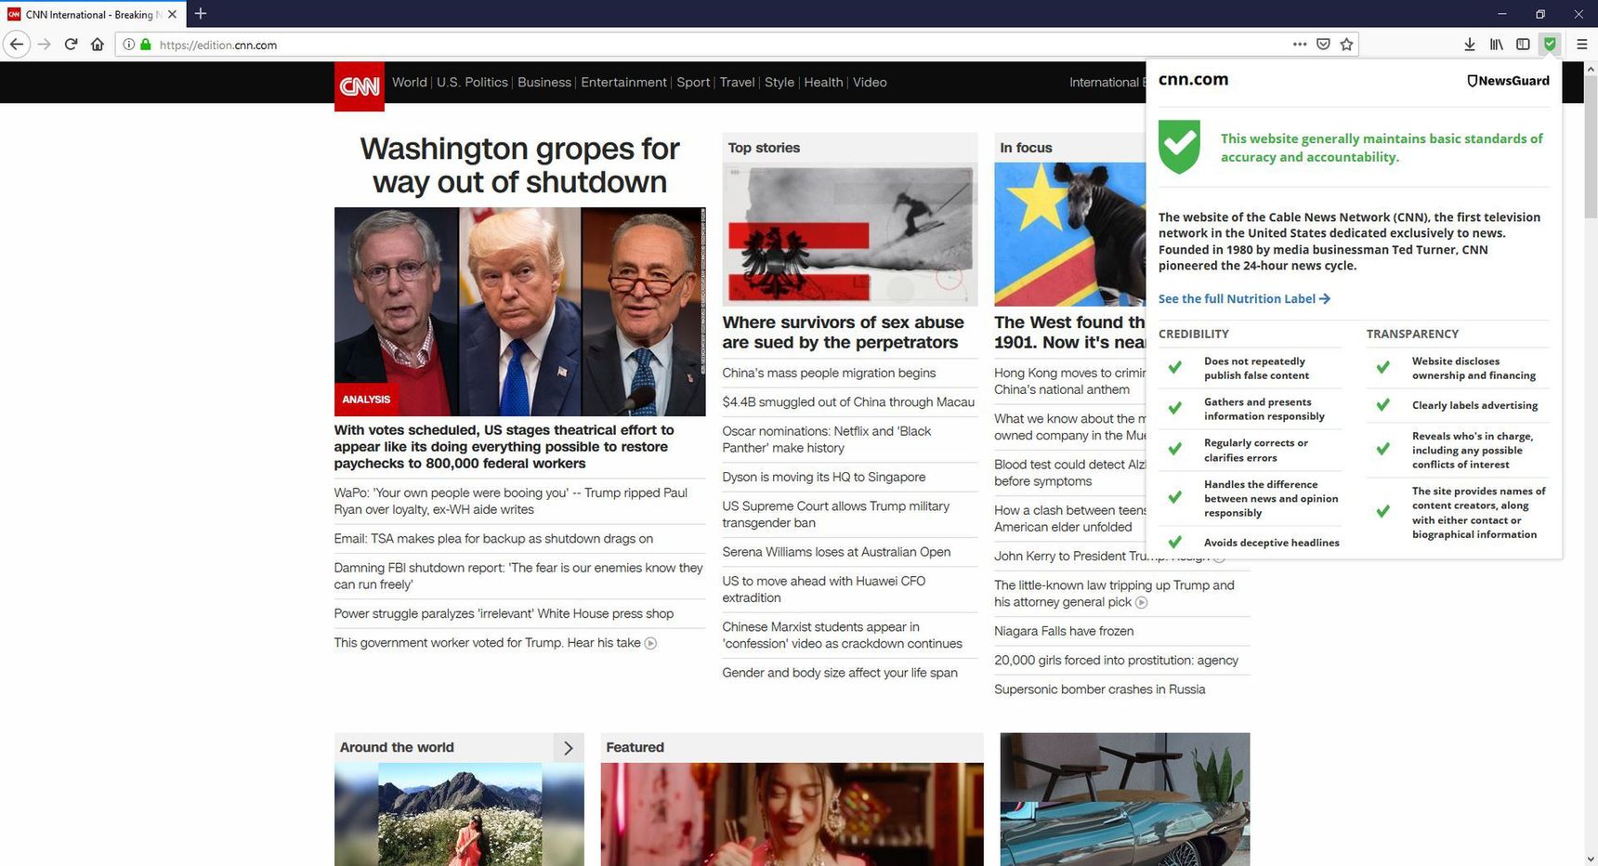Expand Around the world chevron arrow
The image size is (1598, 866).
569,747
